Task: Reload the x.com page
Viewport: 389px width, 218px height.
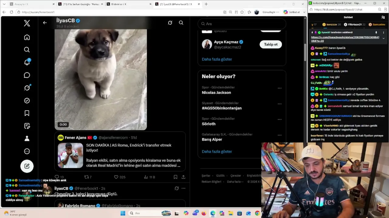Action: (x=12, y=12)
